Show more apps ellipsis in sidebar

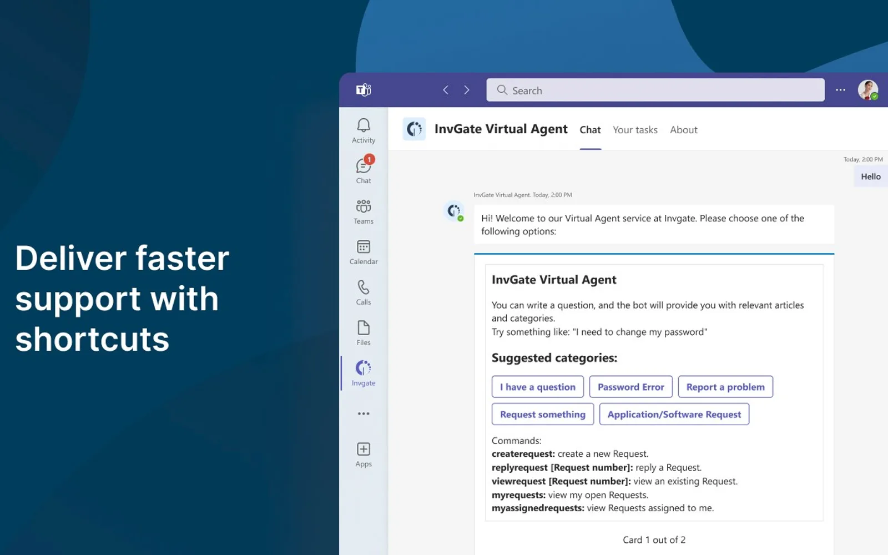(x=364, y=413)
